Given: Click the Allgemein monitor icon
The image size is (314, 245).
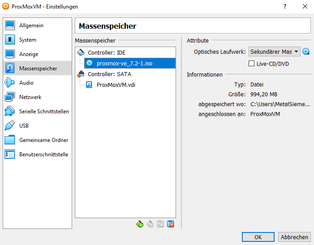Looking at the screenshot, I should coord(10,25).
